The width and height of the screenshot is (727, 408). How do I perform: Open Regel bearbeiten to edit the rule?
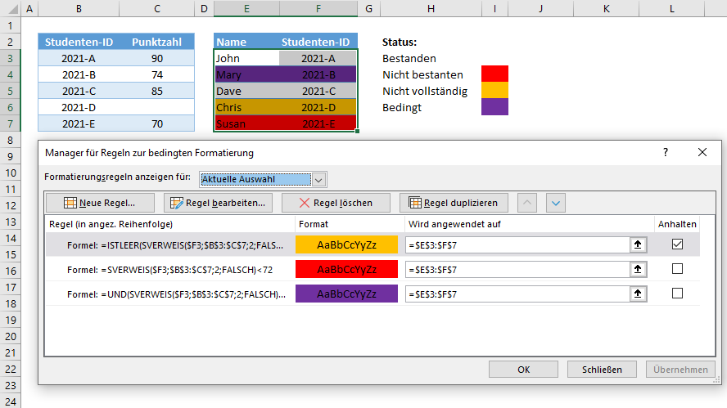(218, 203)
